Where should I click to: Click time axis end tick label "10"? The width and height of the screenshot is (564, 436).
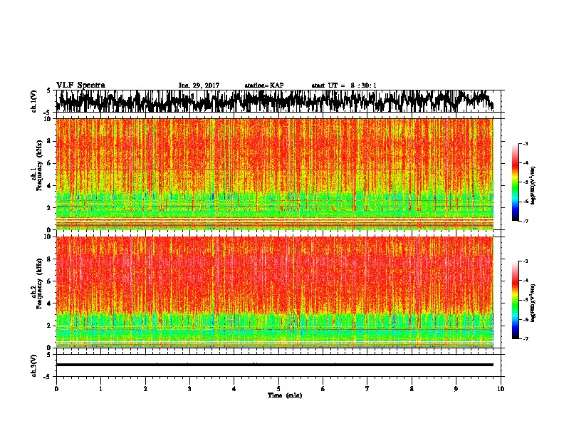pos(501,389)
